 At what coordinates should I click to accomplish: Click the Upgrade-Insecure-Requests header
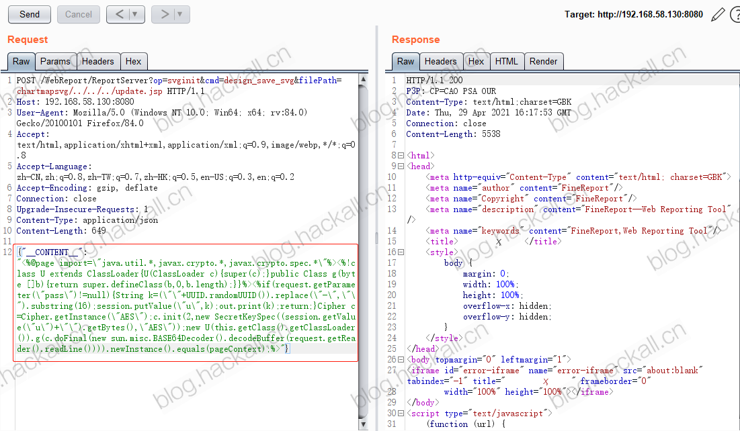pos(82,210)
